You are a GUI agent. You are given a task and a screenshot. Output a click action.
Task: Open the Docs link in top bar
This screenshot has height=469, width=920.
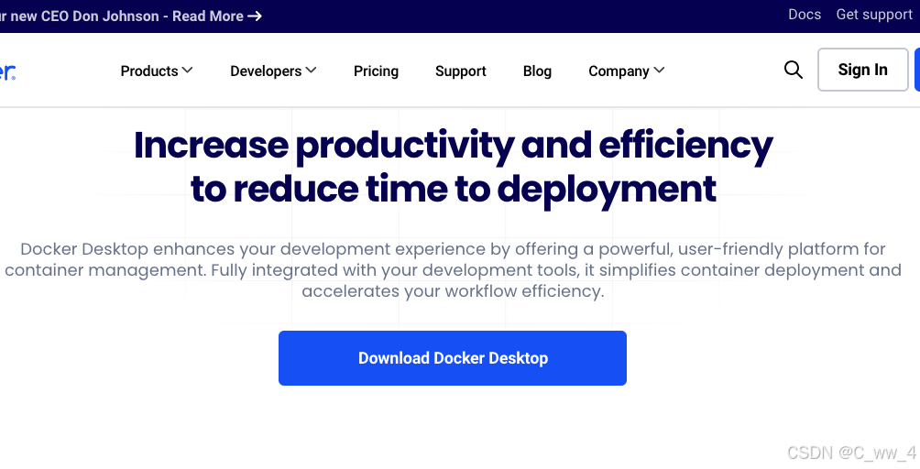click(x=805, y=15)
